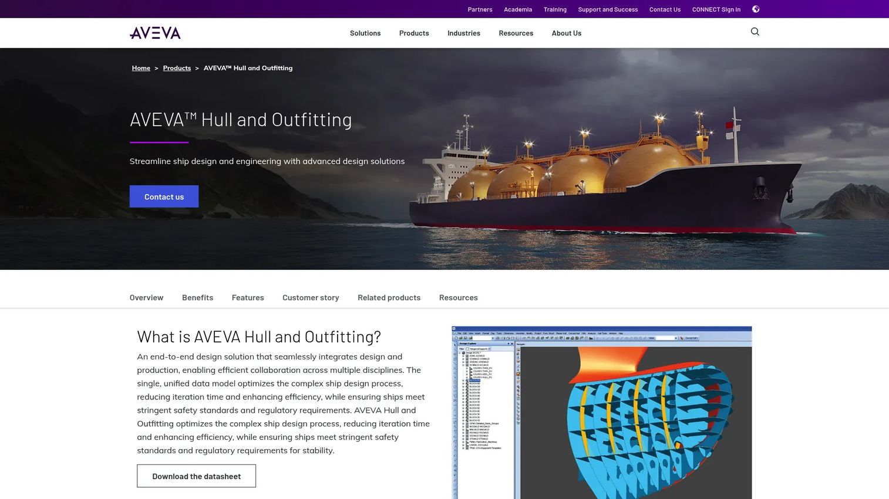
Task: Open the Training link
Action: [x=555, y=9]
